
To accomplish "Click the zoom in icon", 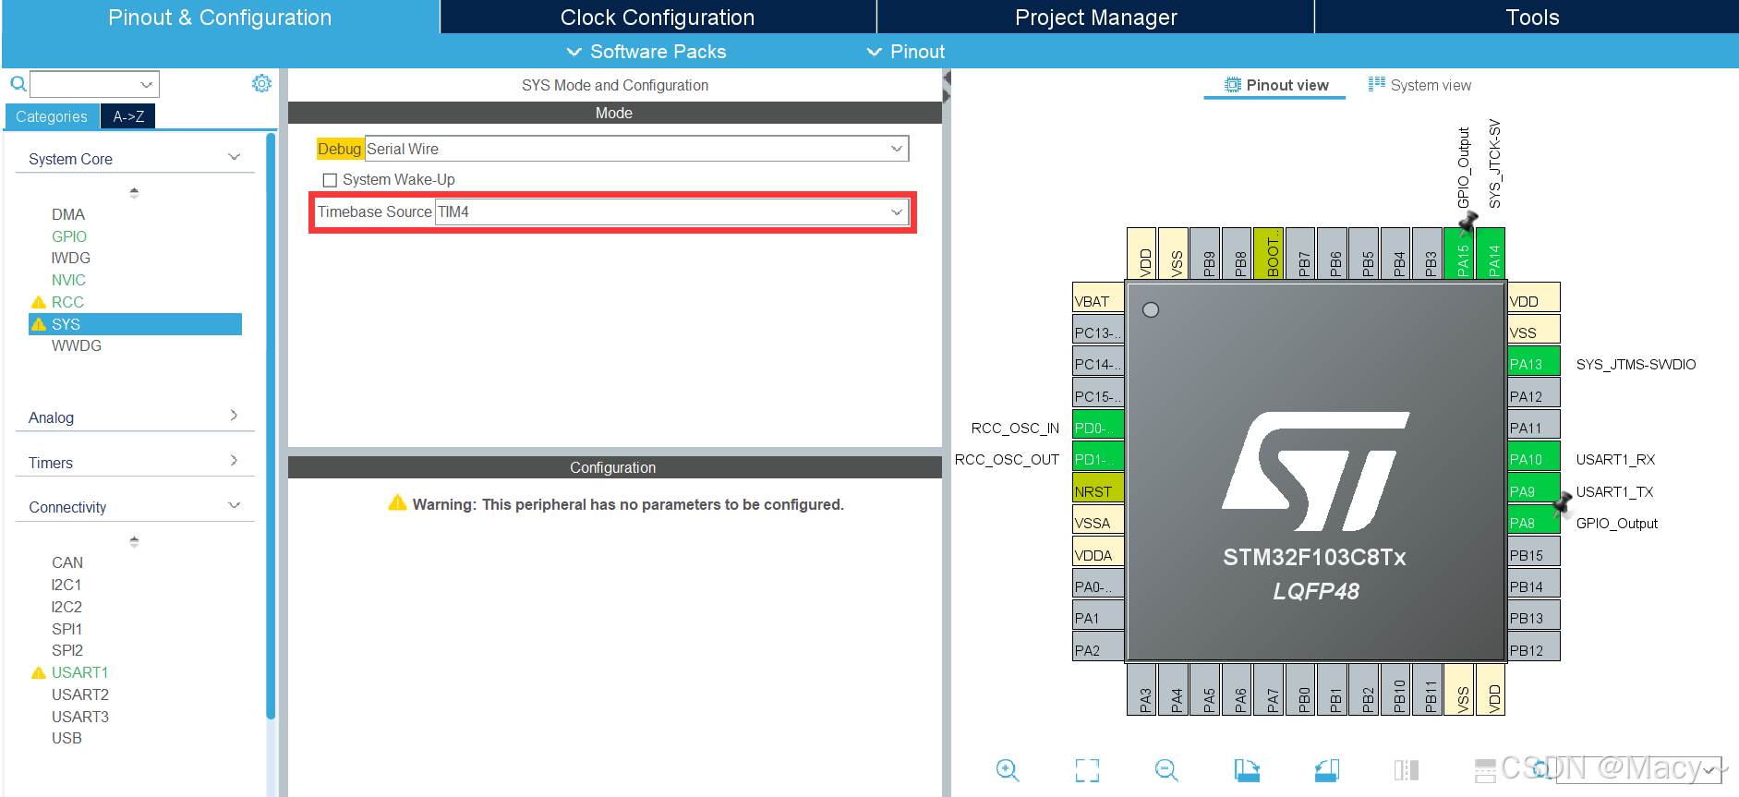I will [x=1008, y=770].
